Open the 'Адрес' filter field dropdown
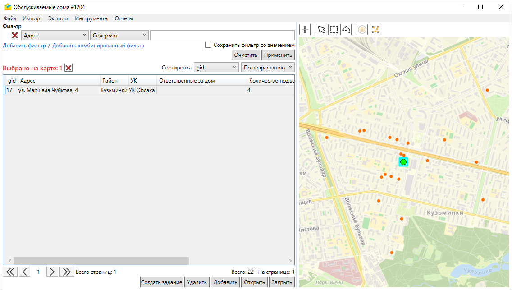The height and width of the screenshot is (290, 512). (x=55, y=35)
